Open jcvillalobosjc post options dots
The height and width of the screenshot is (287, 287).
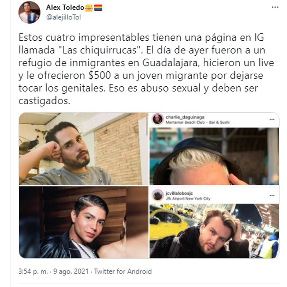[272, 195]
